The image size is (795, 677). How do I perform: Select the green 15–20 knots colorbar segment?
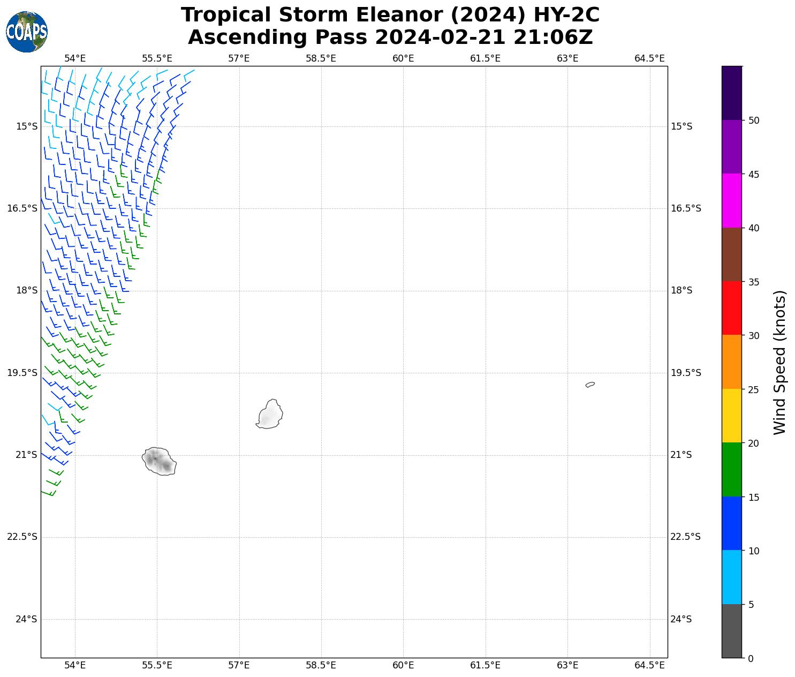coord(731,469)
